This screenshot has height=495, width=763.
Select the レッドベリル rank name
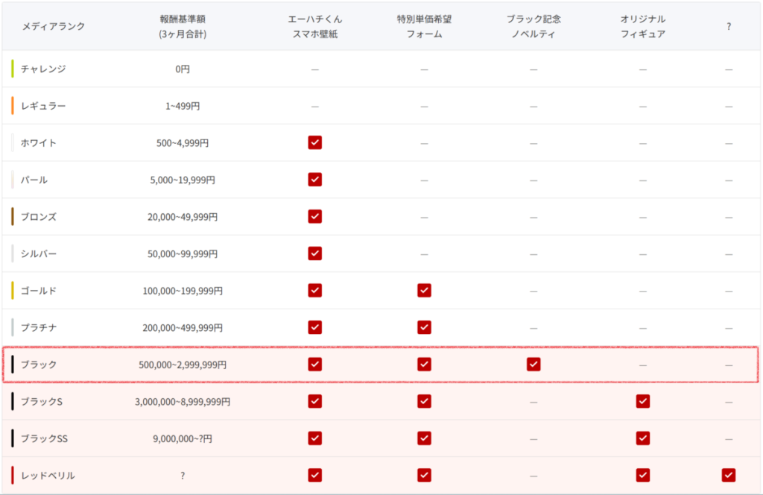pos(48,476)
